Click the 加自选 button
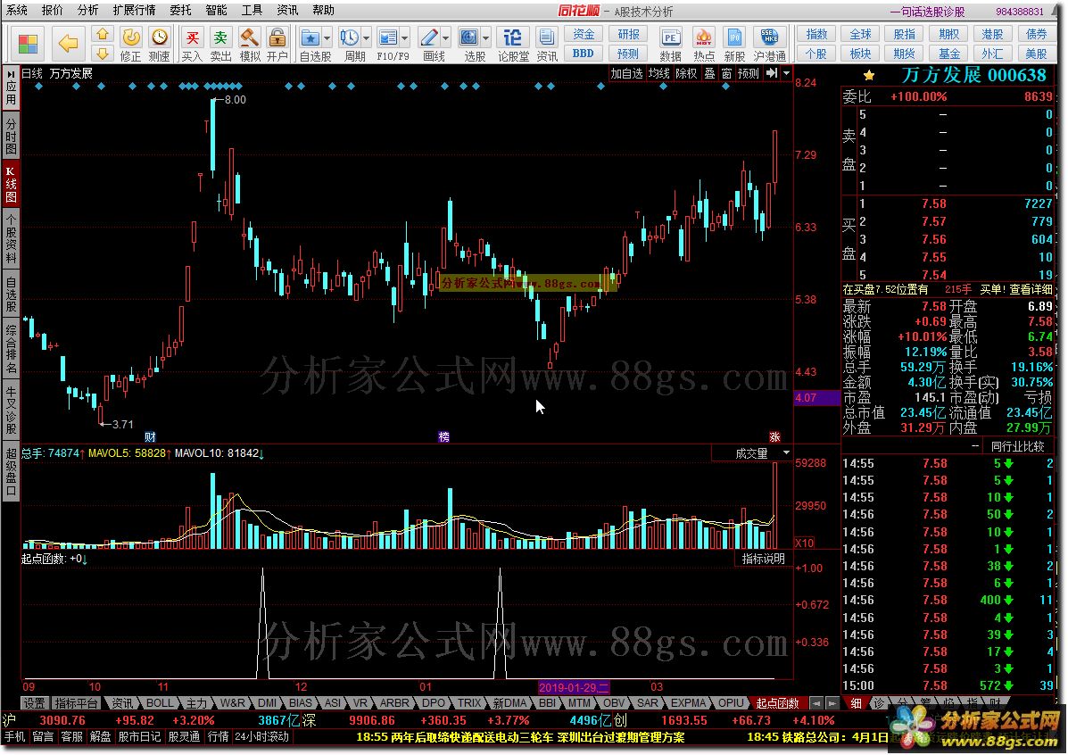This screenshot has height=755, width=1068. pos(626,73)
